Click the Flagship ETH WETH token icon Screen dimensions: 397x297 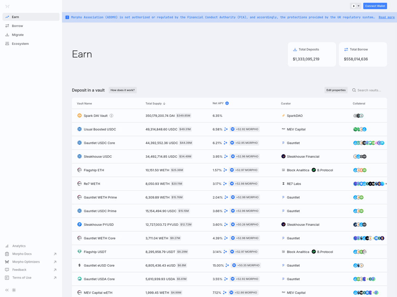click(x=79, y=170)
